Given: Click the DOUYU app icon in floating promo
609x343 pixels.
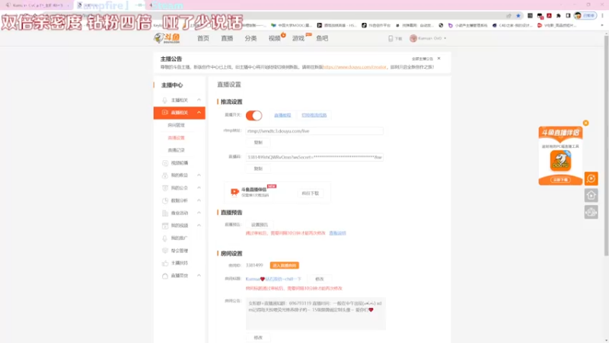Looking at the screenshot, I should pyautogui.click(x=560, y=161).
